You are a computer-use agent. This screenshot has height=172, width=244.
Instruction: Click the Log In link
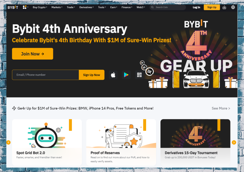(196, 7)
